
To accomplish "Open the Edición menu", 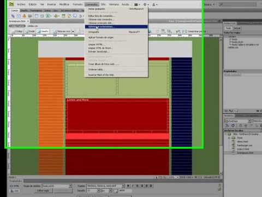I will [33, 4].
